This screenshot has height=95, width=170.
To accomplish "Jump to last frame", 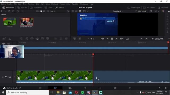I will tap(122, 39).
